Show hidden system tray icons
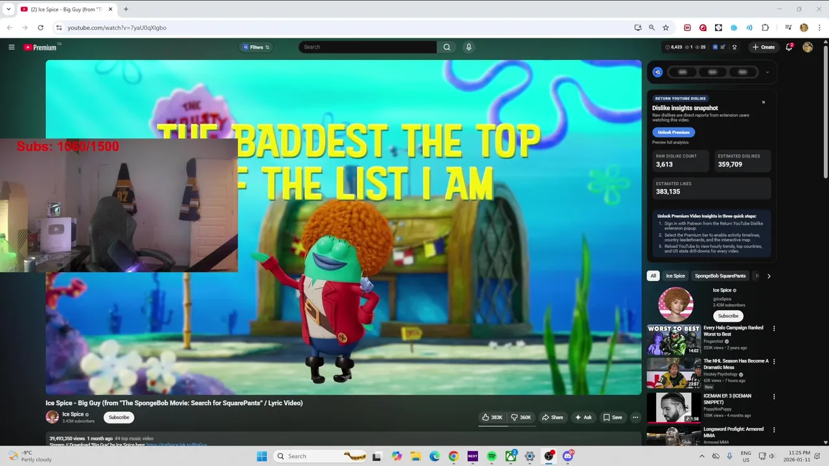 click(701, 456)
